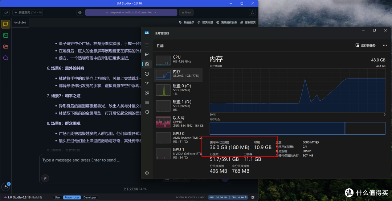Image resolution: width=392 pixels, height=201 pixels.
Task: Select User mode in LM Studio status bar
Action: [x=58, y=197]
